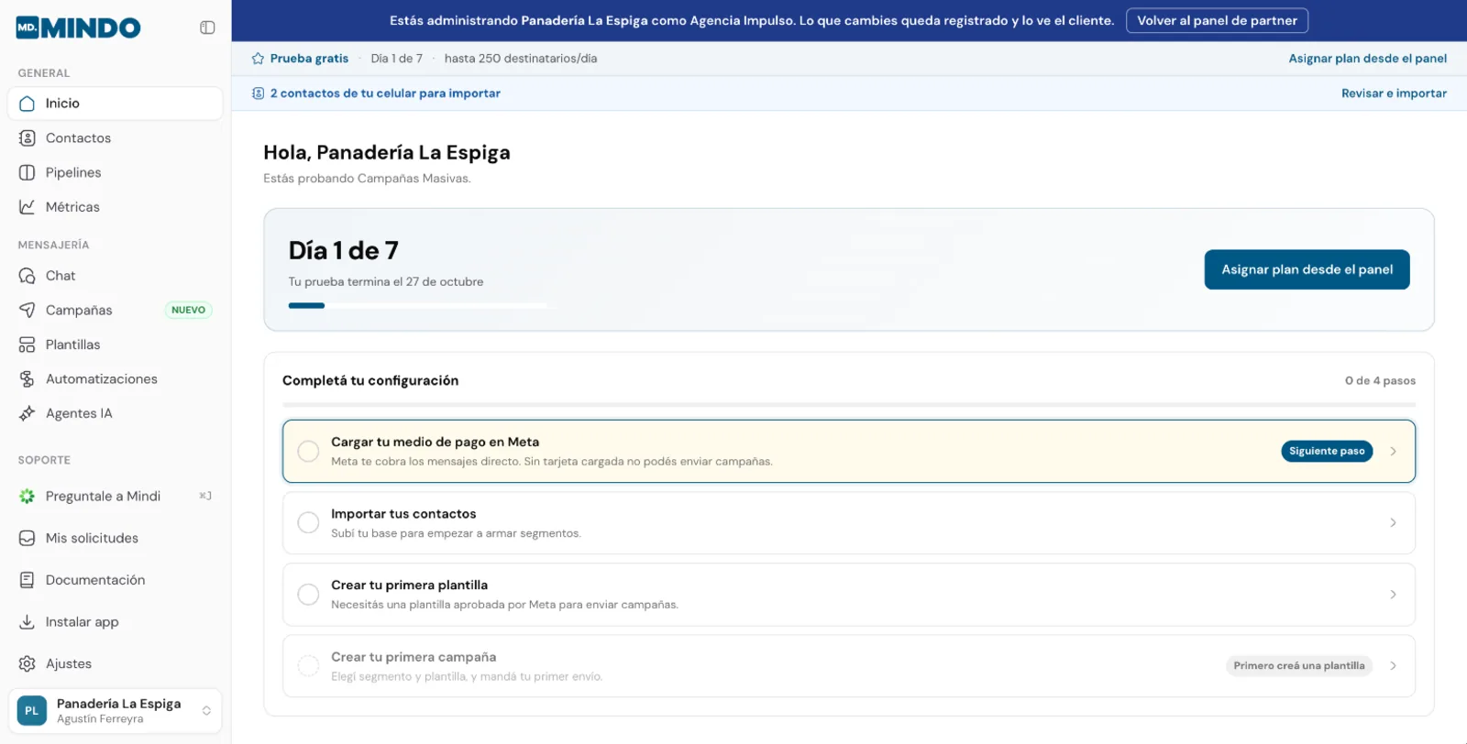Click the Agentes IA sparkle icon
Viewport: 1467px width, 744px height.
pyautogui.click(x=28, y=413)
